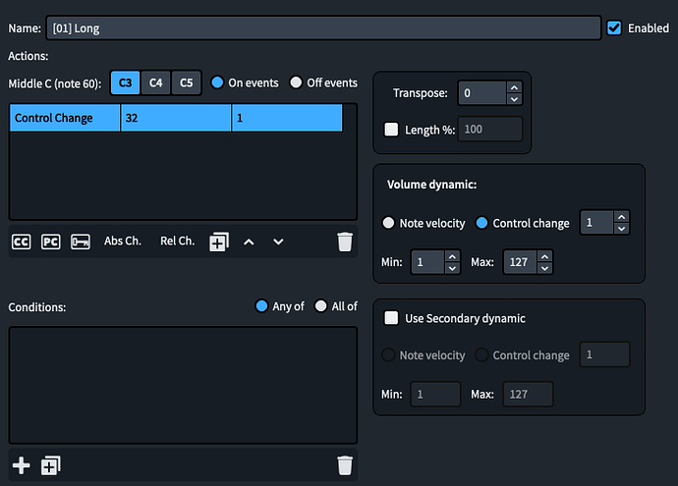Move selected action down
678x486 pixels.
pos(278,242)
